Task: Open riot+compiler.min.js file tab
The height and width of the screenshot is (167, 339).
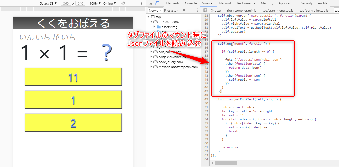Action: (x=241, y=10)
